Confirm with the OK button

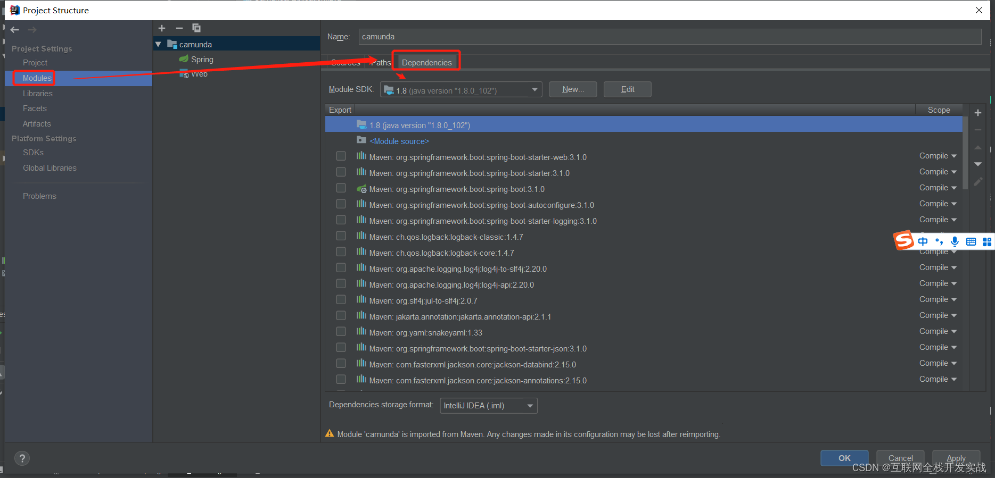844,458
